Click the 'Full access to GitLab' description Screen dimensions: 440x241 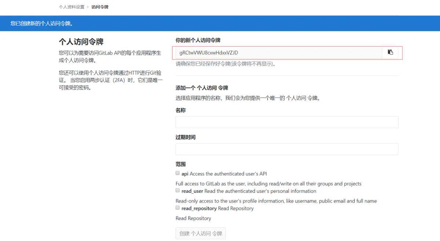[268, 183]
